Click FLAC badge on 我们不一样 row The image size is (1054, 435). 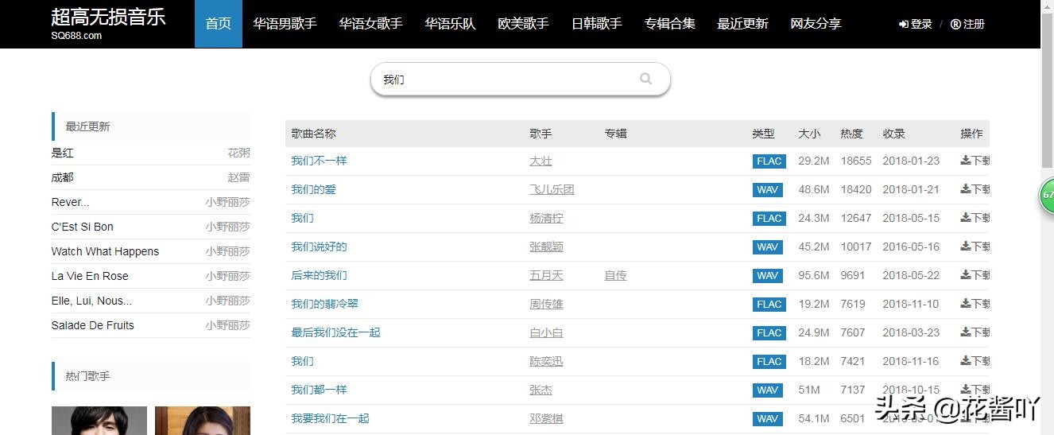769,161
